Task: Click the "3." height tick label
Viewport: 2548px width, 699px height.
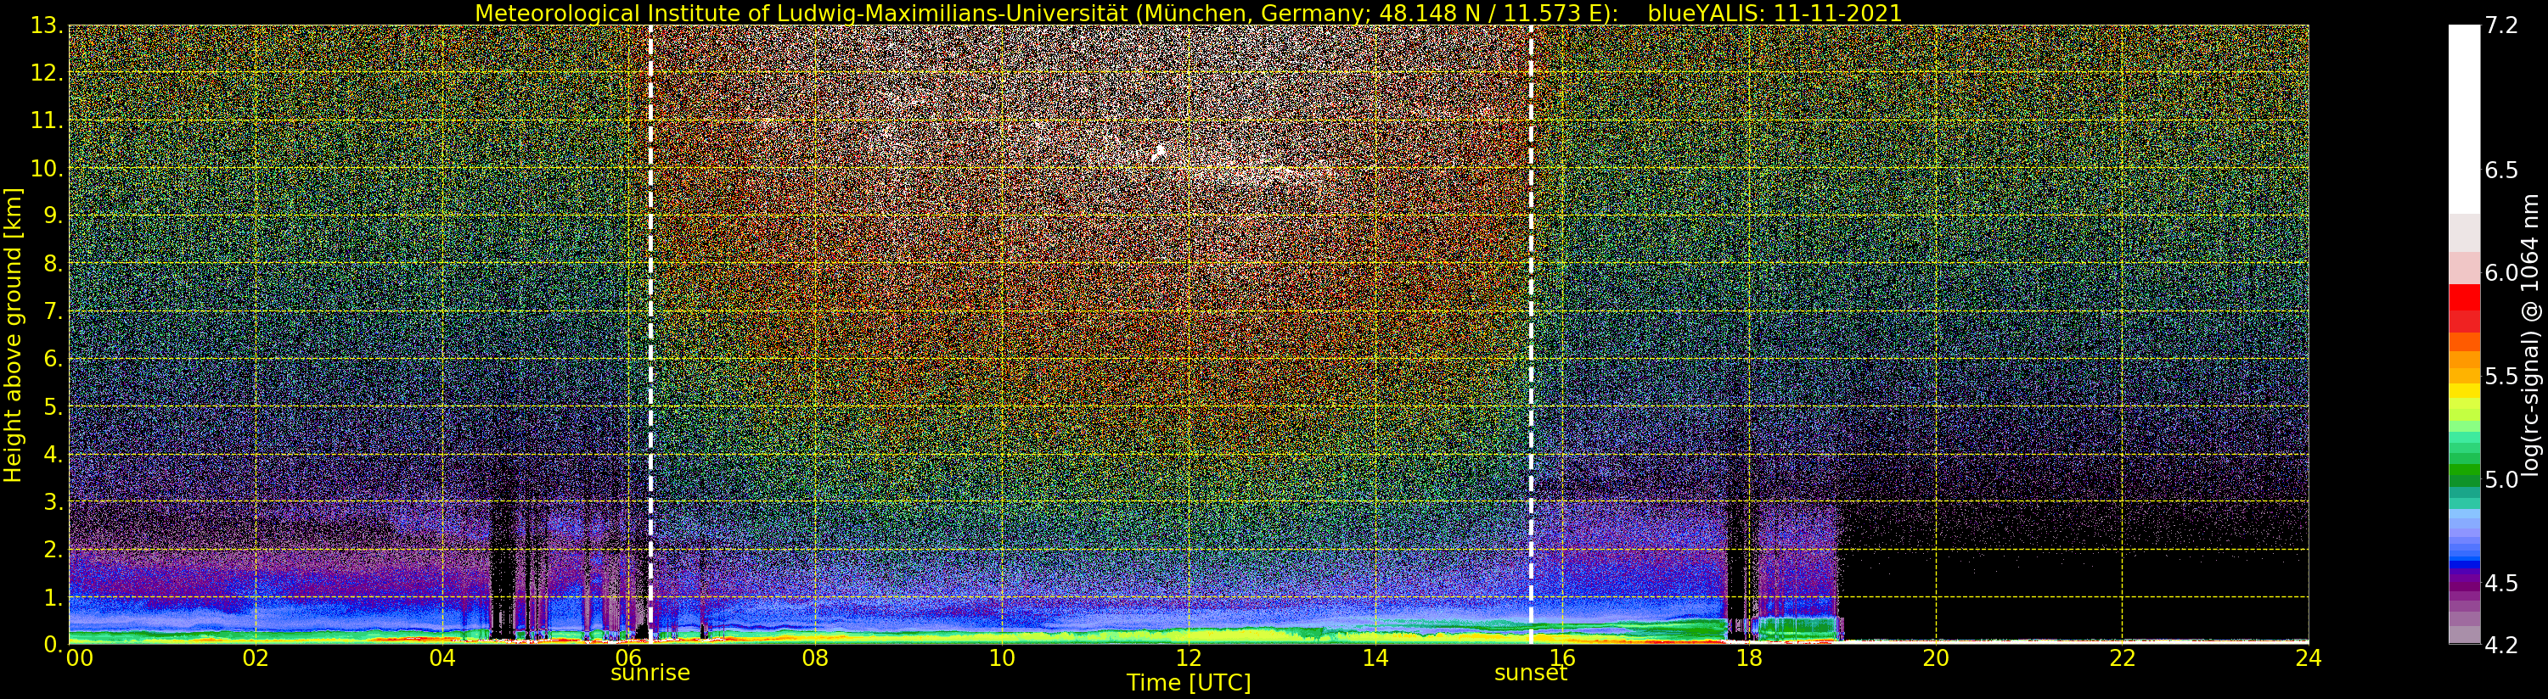Action: (53, 501)
